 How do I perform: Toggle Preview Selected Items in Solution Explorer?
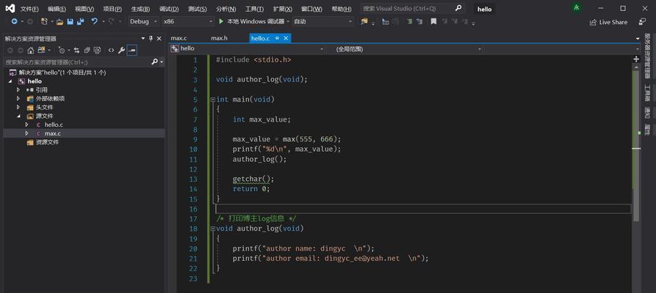click(131, 51)
